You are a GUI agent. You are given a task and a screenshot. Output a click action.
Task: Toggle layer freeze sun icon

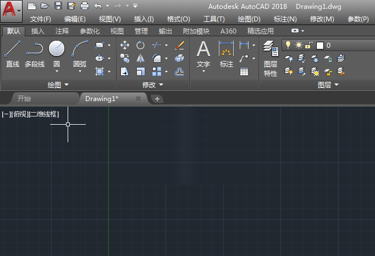(x=299, y=45)
